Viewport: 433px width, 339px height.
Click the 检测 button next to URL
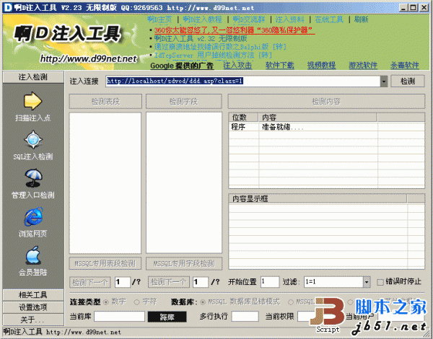pyautogui.click(x=408, y=82)
